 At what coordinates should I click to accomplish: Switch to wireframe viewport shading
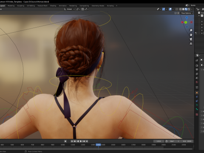(x=181, y=9)
